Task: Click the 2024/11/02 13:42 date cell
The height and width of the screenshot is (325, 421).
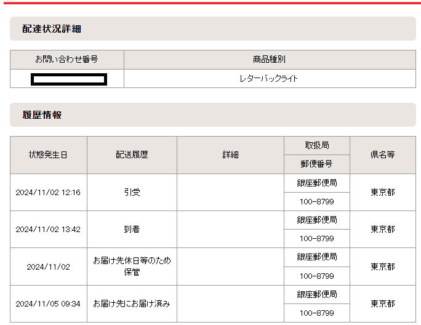Action: 48,230
